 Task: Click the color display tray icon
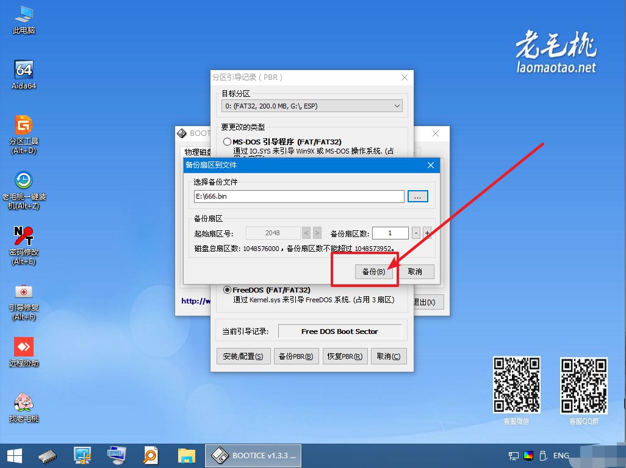pyautogui.click(x=528, y=456)
